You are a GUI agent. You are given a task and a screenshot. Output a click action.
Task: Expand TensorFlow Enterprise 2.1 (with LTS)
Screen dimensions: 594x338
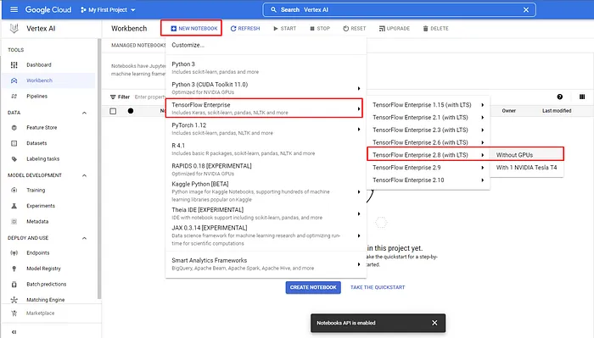428,118
